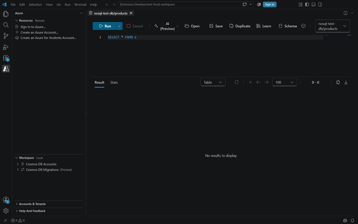
Task: Go to the next results page
Action: 267,82
